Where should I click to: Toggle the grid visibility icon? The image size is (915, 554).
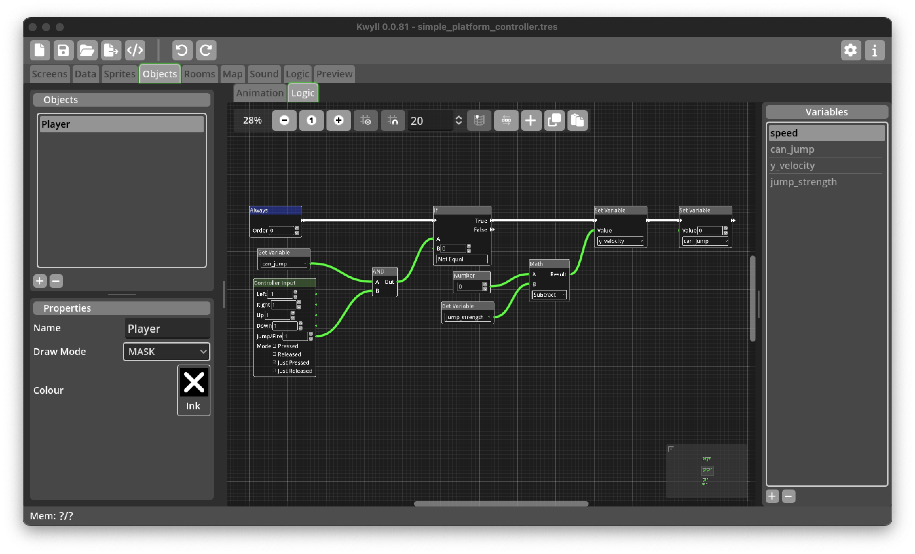pos(366,120)
